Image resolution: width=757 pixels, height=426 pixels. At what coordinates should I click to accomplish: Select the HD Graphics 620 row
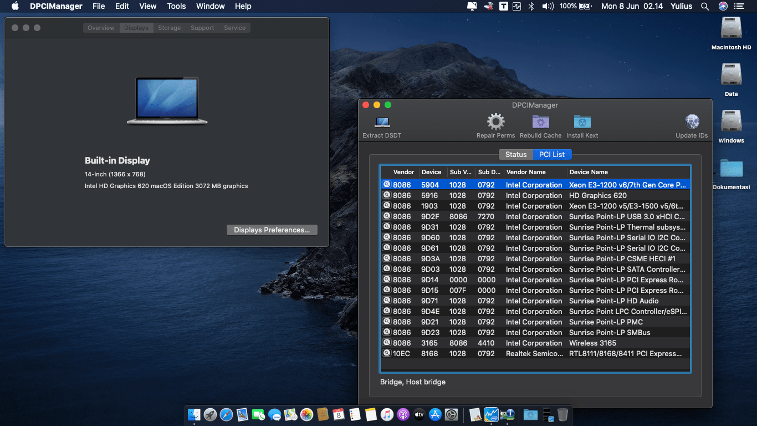535,195
